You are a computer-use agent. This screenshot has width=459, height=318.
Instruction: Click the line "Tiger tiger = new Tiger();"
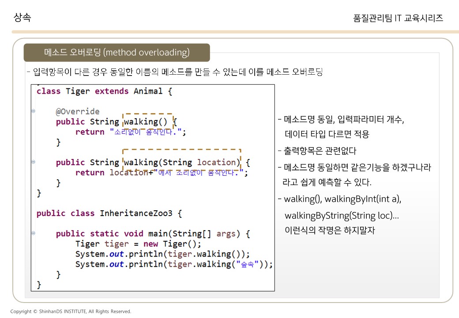[x=138, y=244]
